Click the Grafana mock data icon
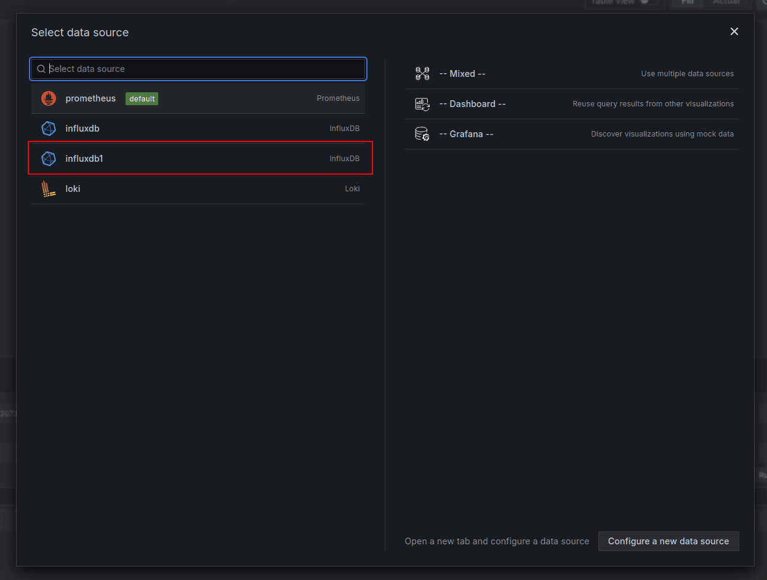This screenshot has height=580, width=767. point(422,133)
